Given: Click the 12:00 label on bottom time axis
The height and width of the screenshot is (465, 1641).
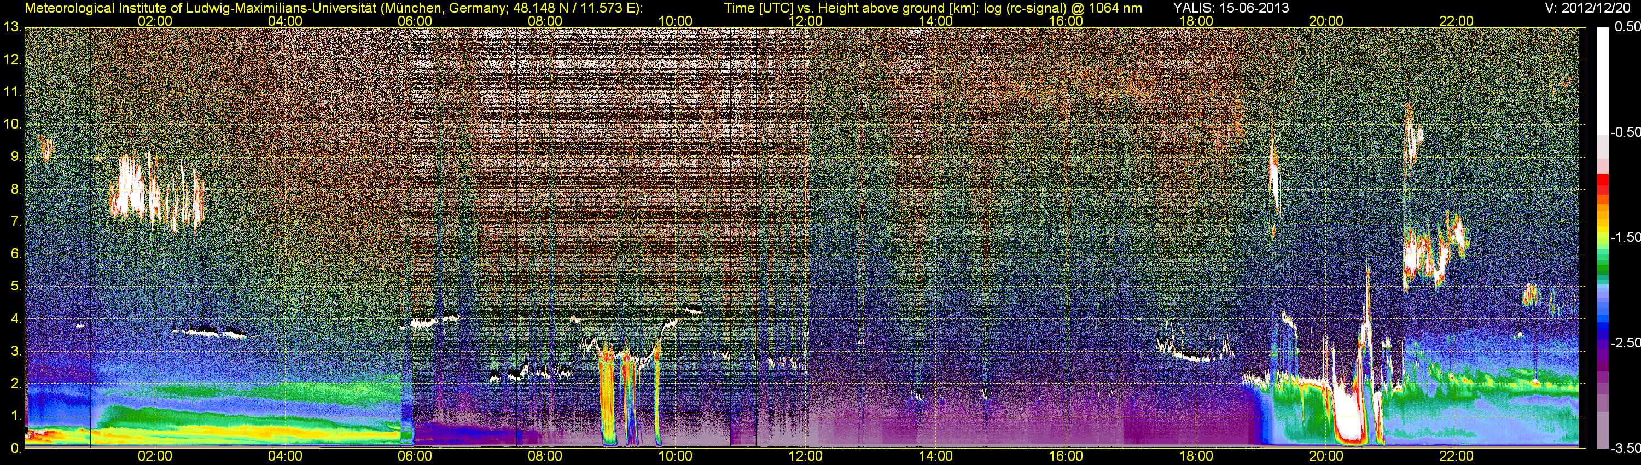Looking at the screenshot, I should coord(805,456).
